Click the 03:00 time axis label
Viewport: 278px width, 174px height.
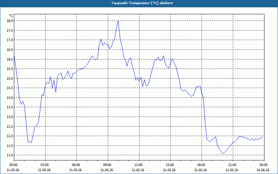pos(46,165)
